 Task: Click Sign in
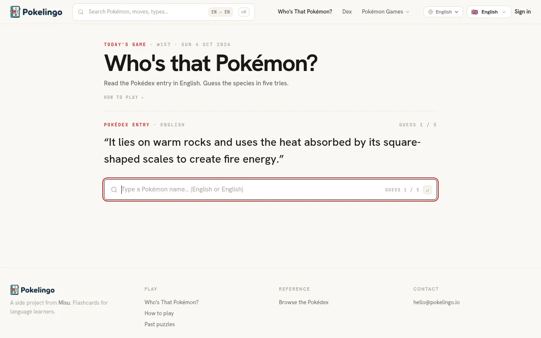523,12
